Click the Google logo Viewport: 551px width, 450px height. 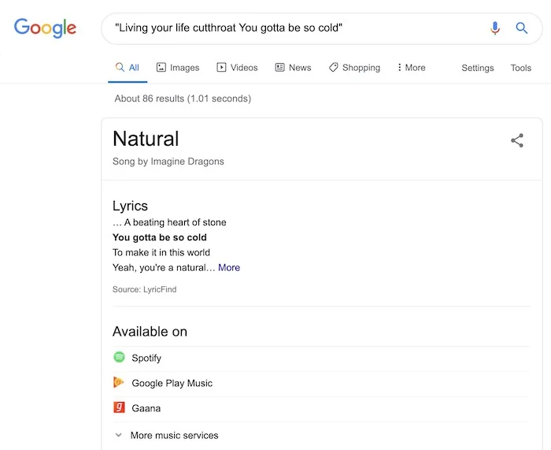click(x=45, y=28)
